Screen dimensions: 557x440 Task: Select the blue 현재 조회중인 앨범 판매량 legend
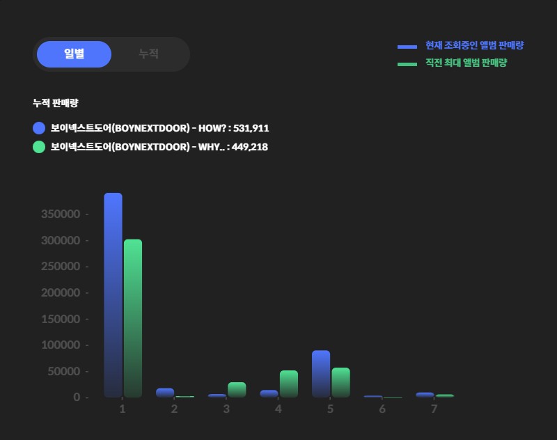click(x=475, y=45)
